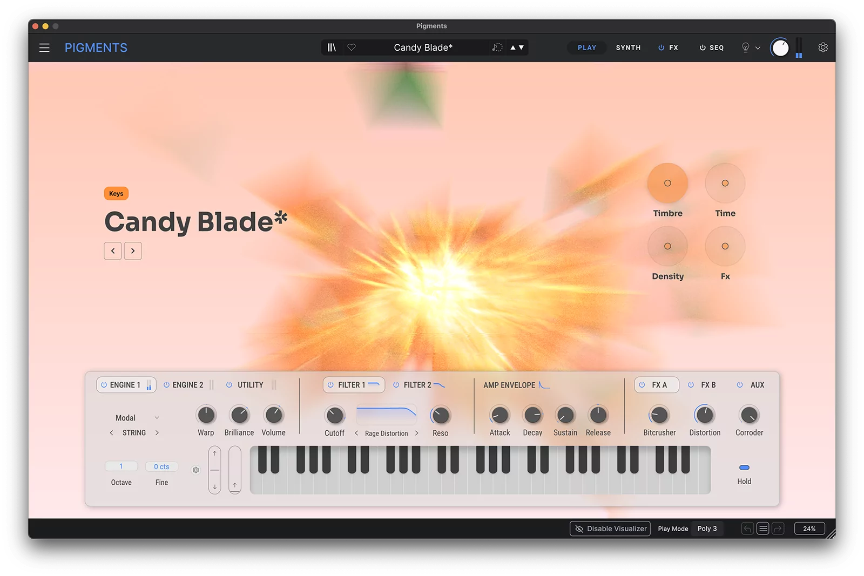Open the settings gear icon
Screen dimensions: 864x576
822,48
